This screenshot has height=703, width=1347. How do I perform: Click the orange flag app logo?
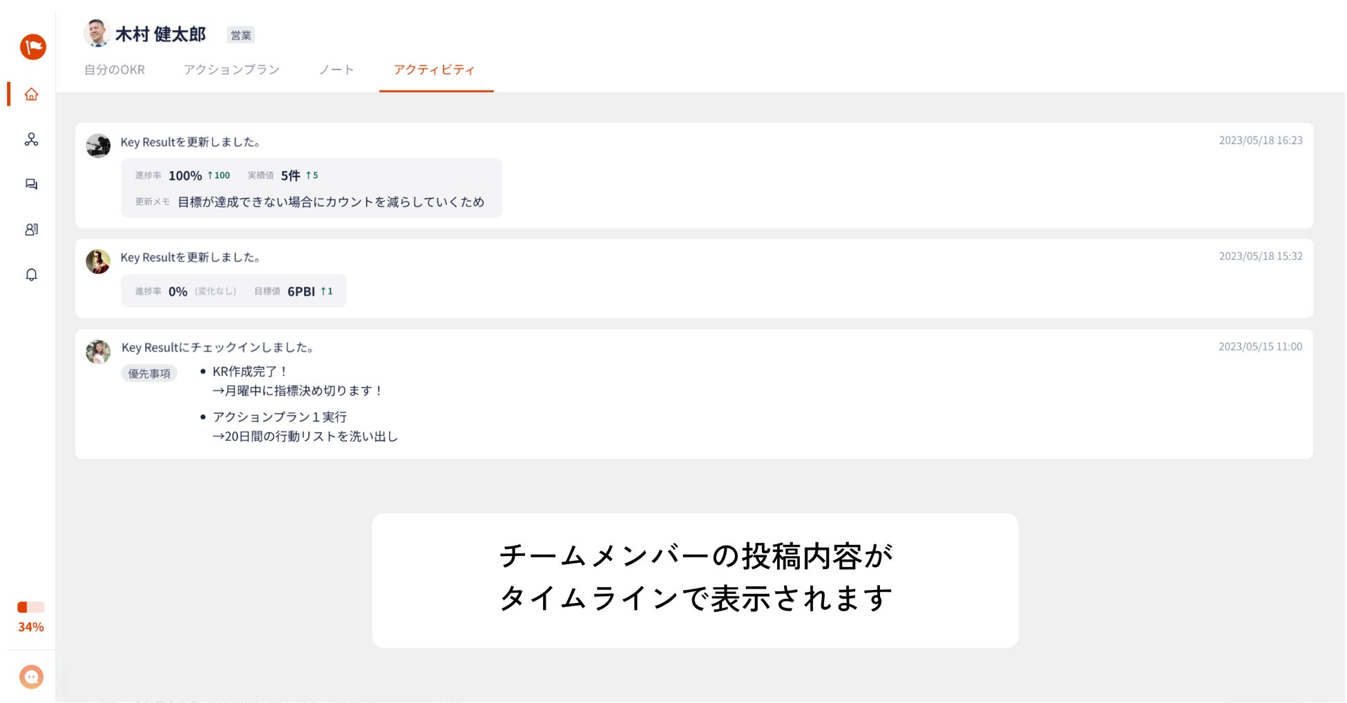[x=32, y=47]
